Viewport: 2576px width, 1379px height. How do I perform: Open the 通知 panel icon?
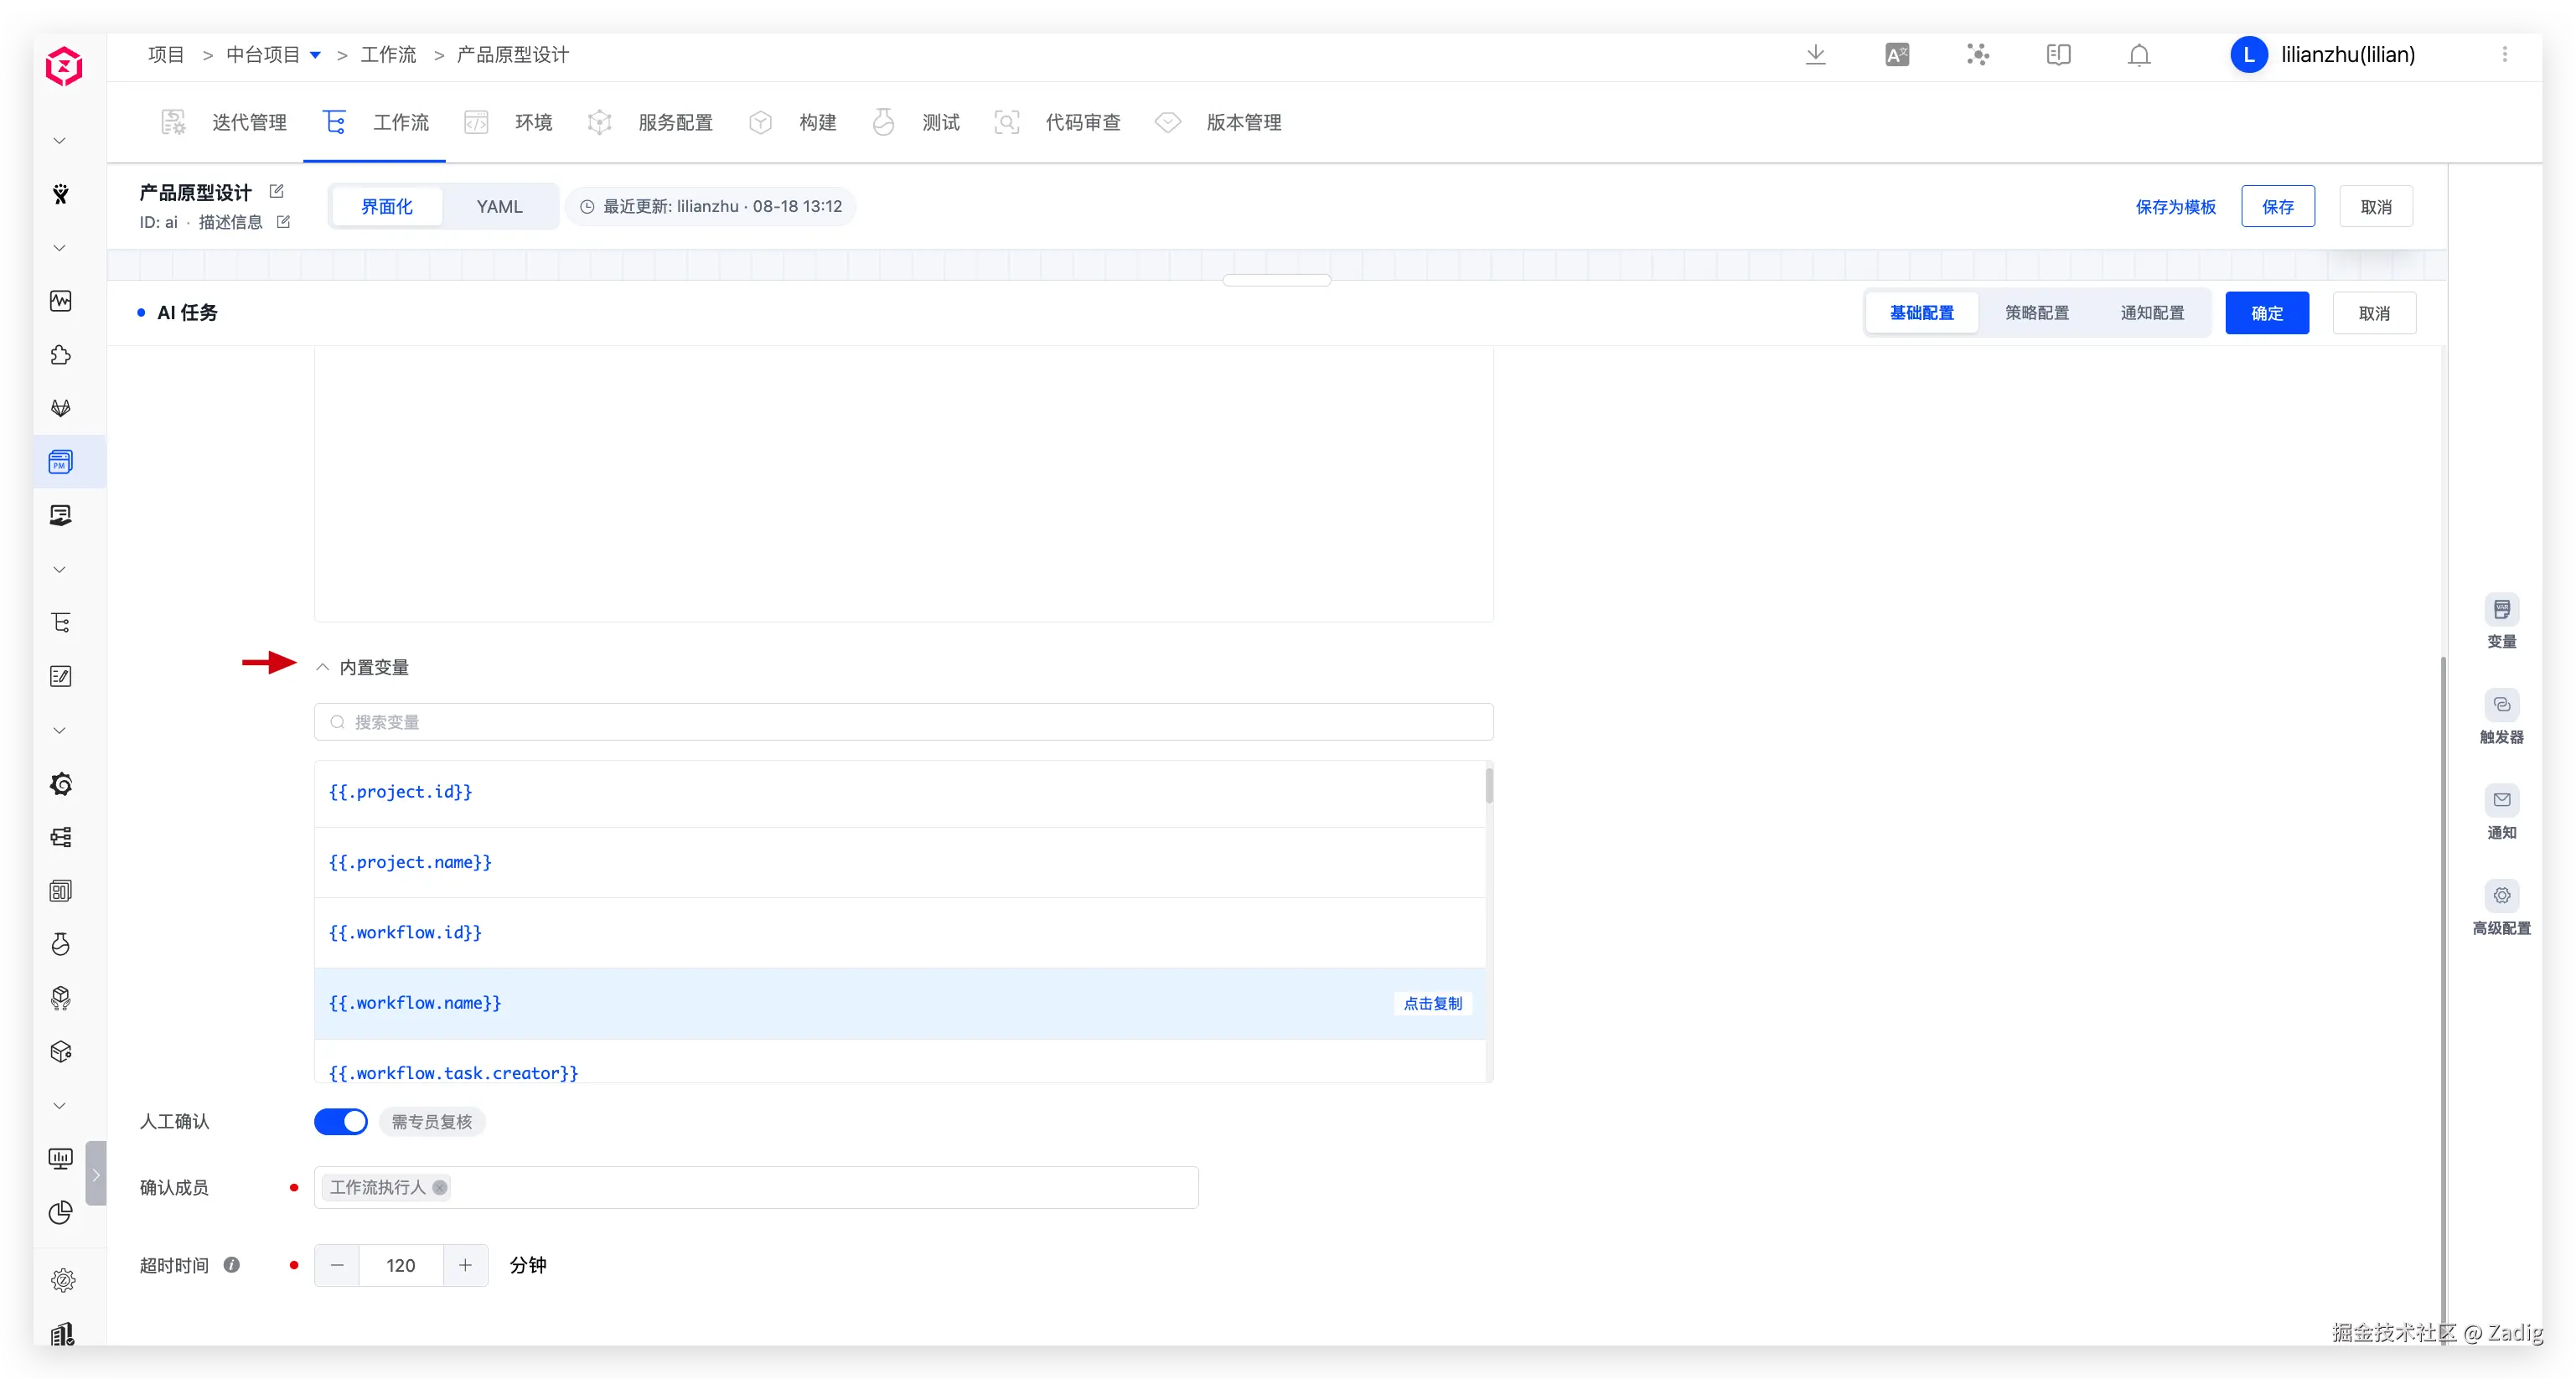(2501, 800)
